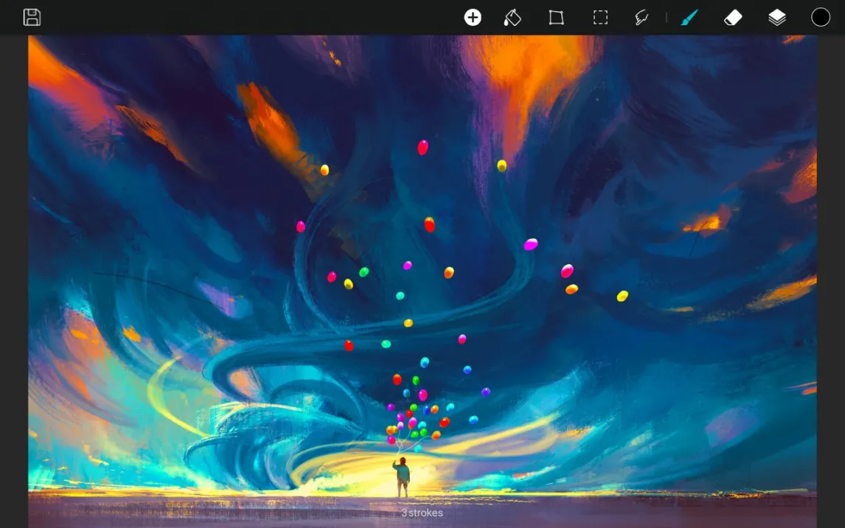This screenshot has height=528, width=845.
Task: Select the teal Brush tool
Action: 689,18
